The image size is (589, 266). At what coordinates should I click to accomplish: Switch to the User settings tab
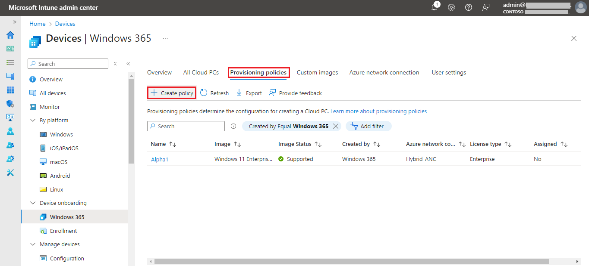pyautogui.click(x=449, y=72)
